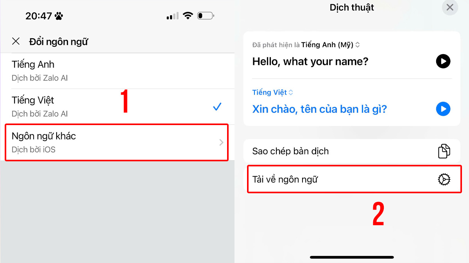Tap the cellular signal bars icon
The image size is (469, 263).
pyautogui.click(x=172, y=16)
